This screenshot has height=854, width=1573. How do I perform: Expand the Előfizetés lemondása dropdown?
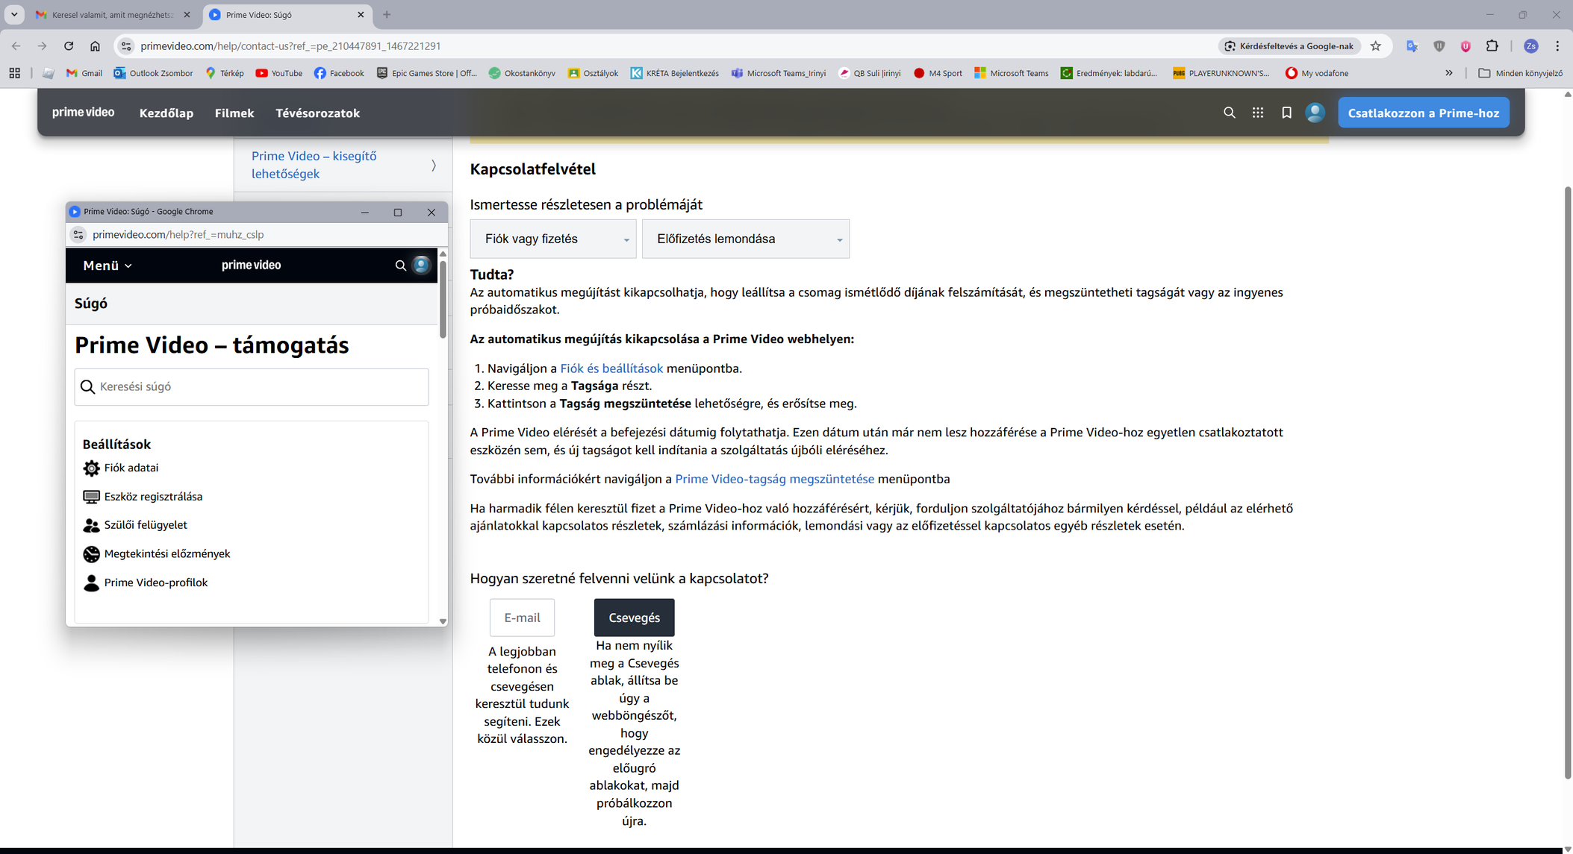pos(745,239)
